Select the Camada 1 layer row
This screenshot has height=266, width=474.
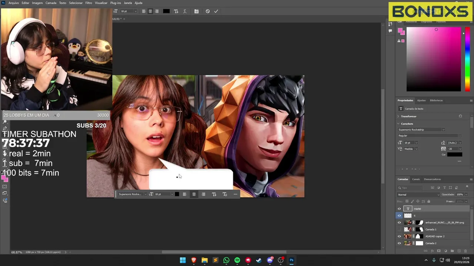(433, 229)
